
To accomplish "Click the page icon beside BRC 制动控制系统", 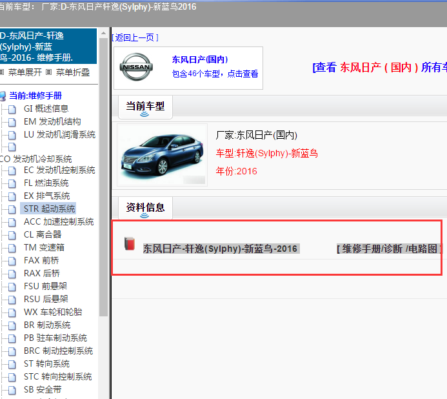I will (12, 351).
